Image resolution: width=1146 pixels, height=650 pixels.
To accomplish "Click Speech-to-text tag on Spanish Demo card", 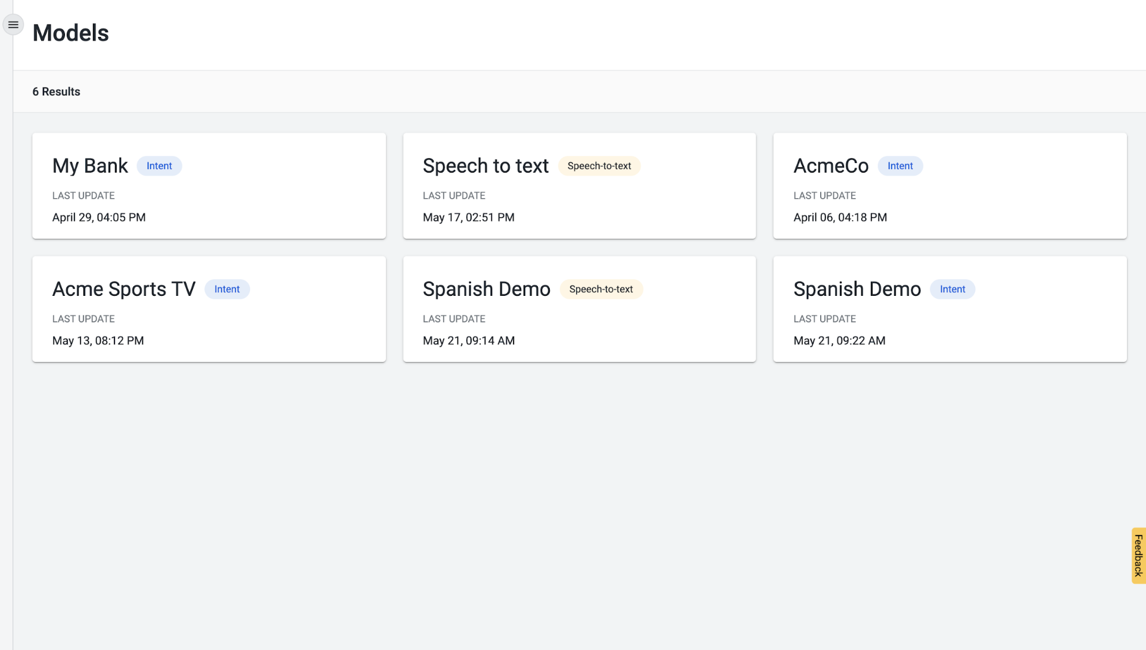I will pos(601,289).
